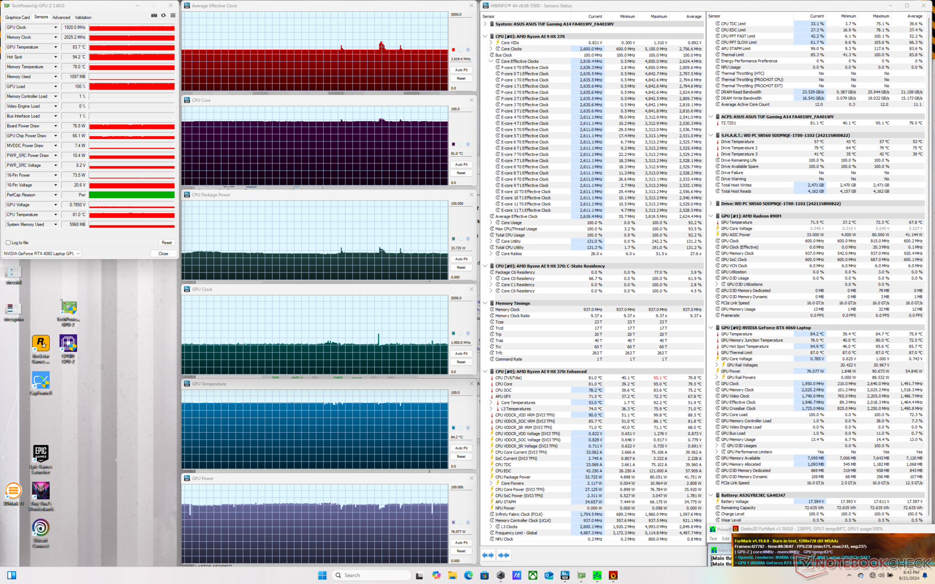Switch to FurMark in the taskbar
Image resolution: width=935 pixels, height=584 pixels.
click(613, 575)
